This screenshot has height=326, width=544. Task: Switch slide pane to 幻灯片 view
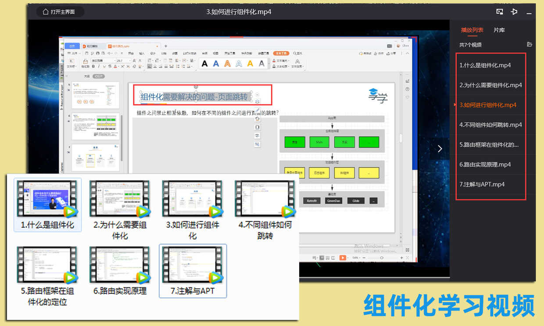coord(98,76)
